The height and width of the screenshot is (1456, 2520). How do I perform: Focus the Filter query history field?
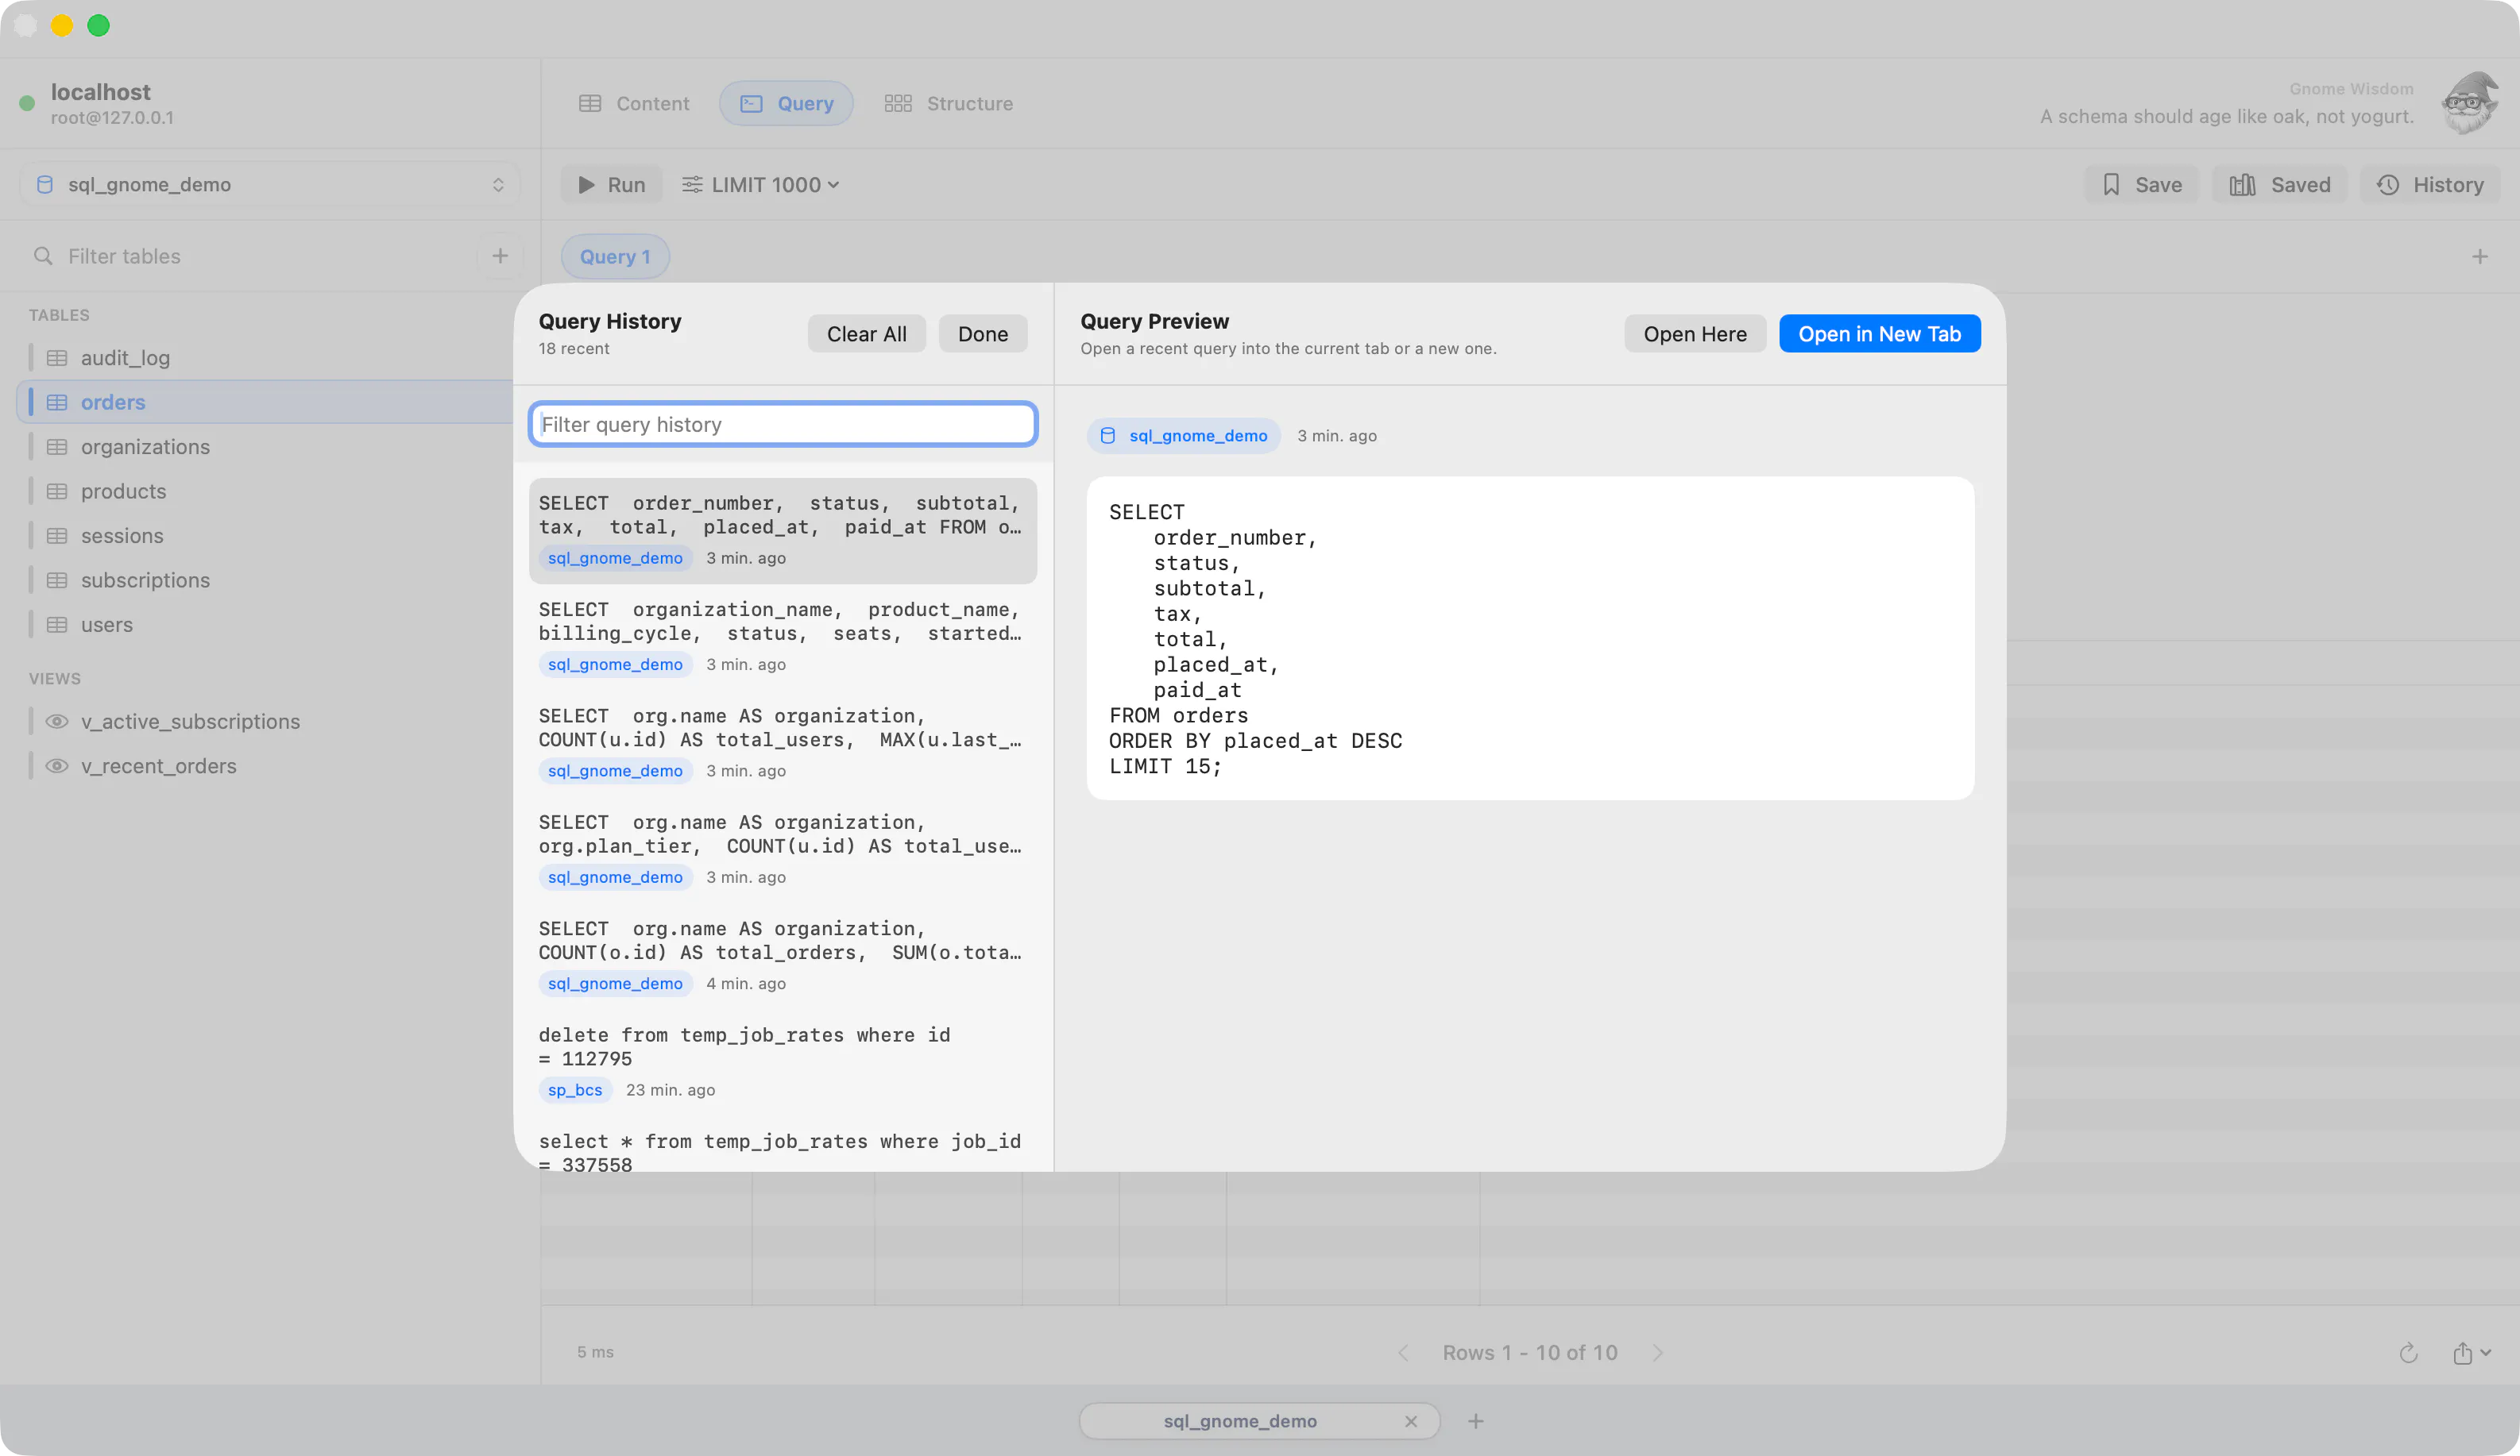coord(783,425)
